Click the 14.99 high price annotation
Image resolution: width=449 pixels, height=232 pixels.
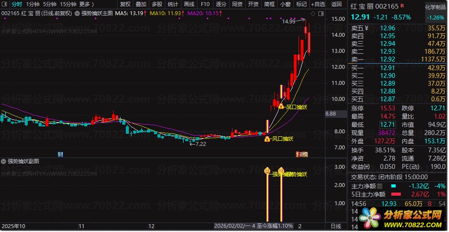tap(288, 22)
